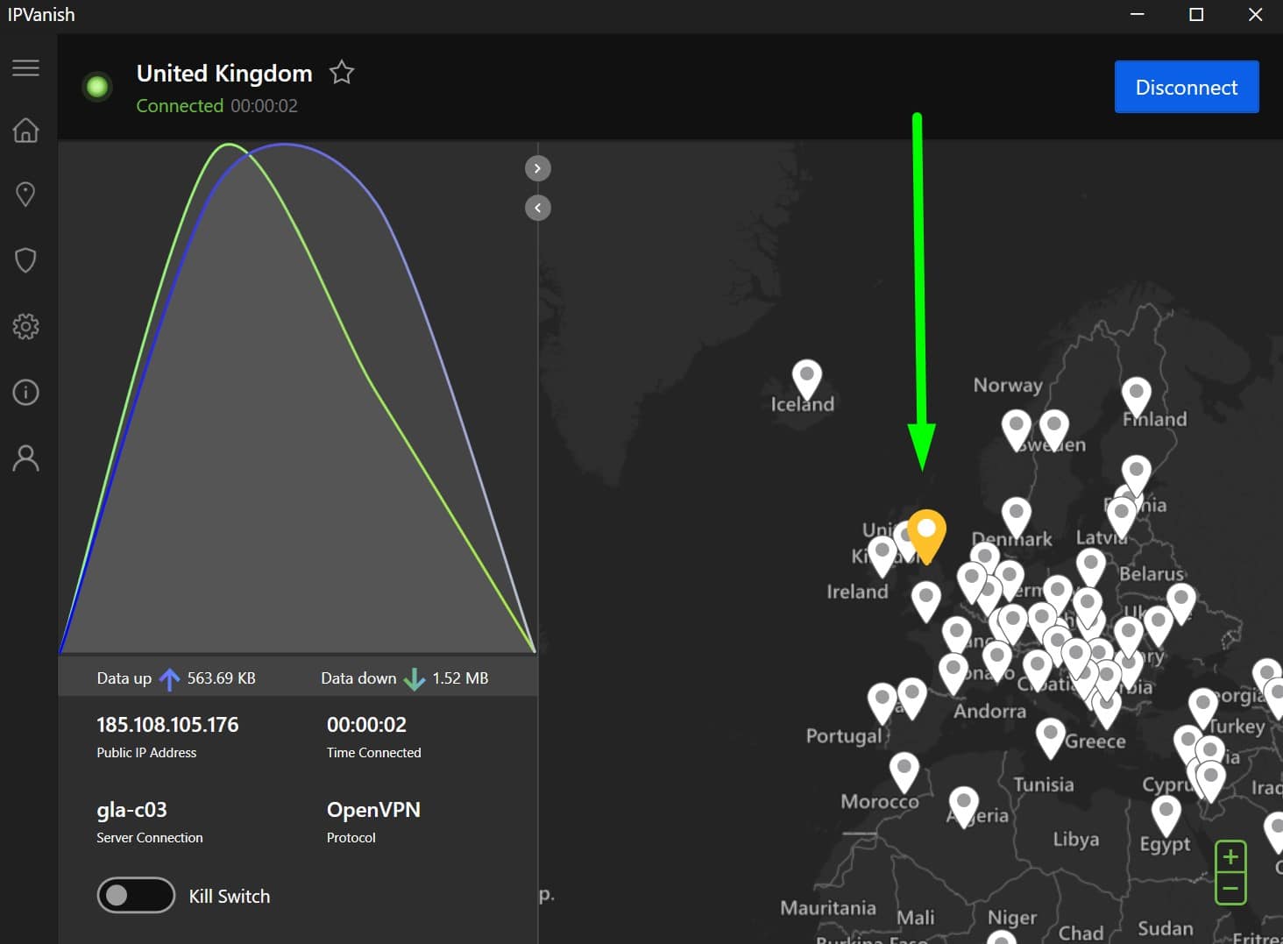Image resolution: width=1283 pixels, height=944 pixels.
Task: Click the Libya label on map
Action: [1076, 840]
